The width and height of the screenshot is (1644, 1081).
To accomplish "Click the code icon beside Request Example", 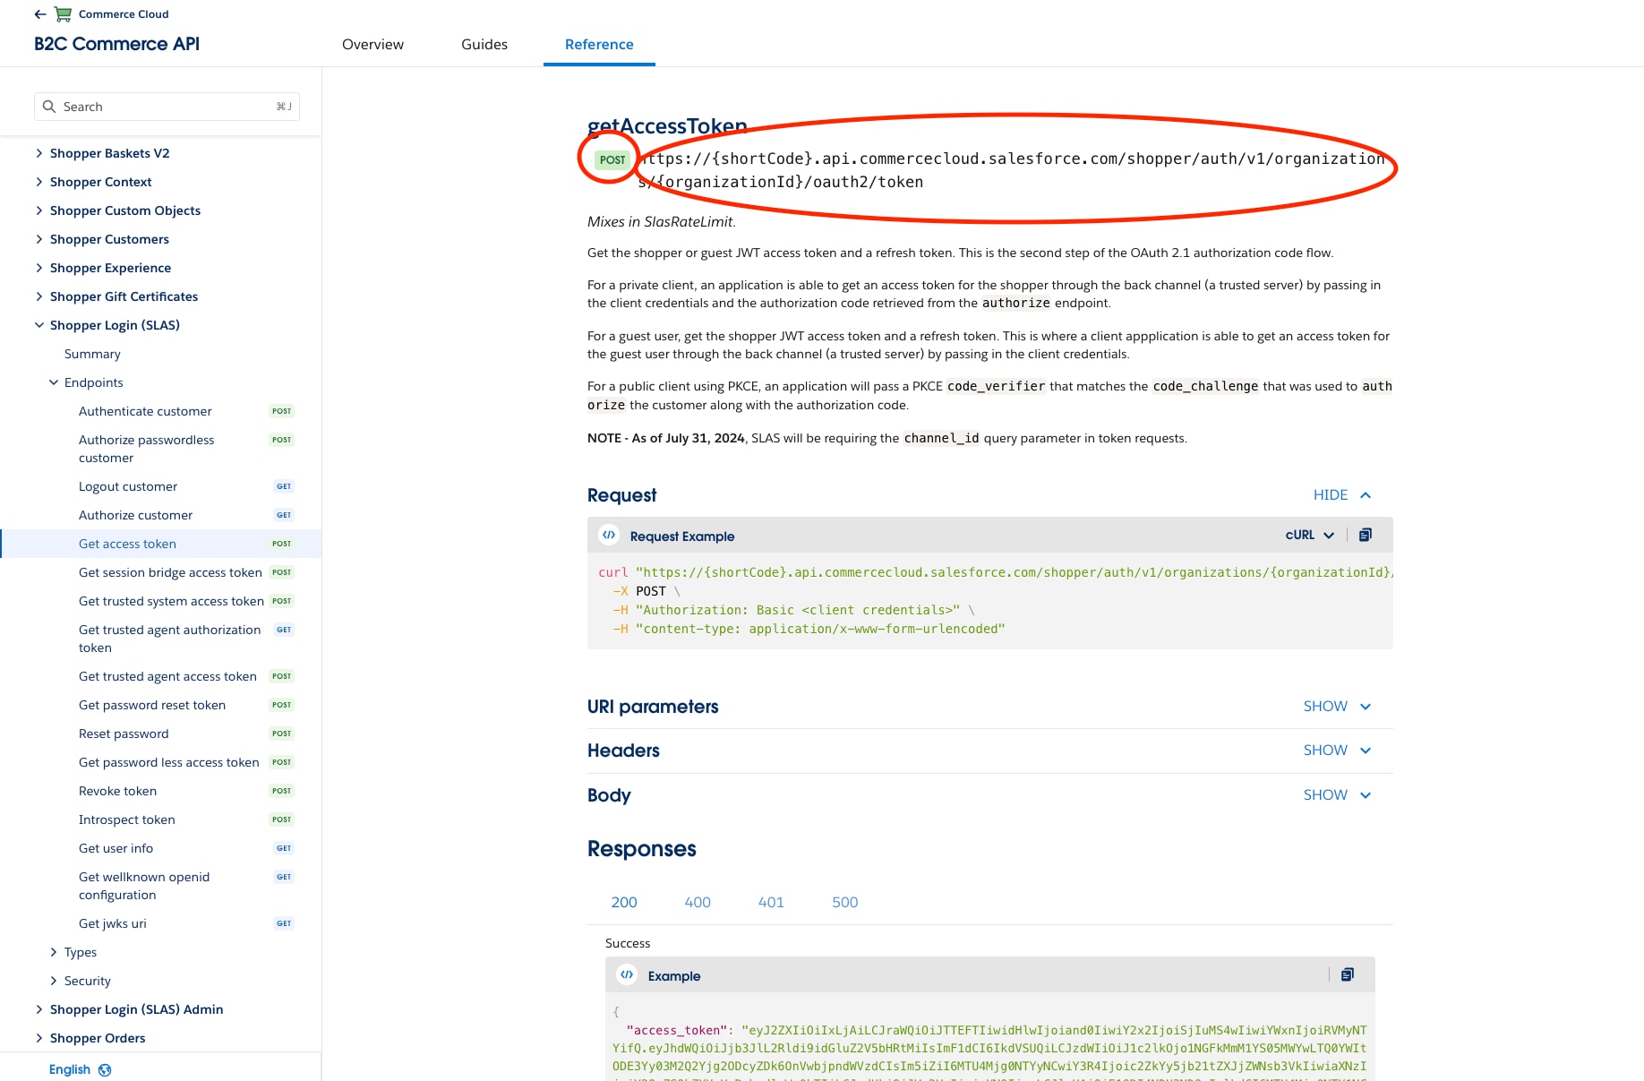I will tap(609, 535).
